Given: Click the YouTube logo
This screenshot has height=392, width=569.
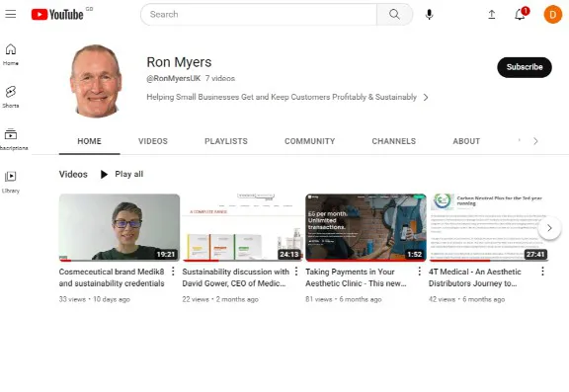Looking at the screenshot, I should [57, 15].
